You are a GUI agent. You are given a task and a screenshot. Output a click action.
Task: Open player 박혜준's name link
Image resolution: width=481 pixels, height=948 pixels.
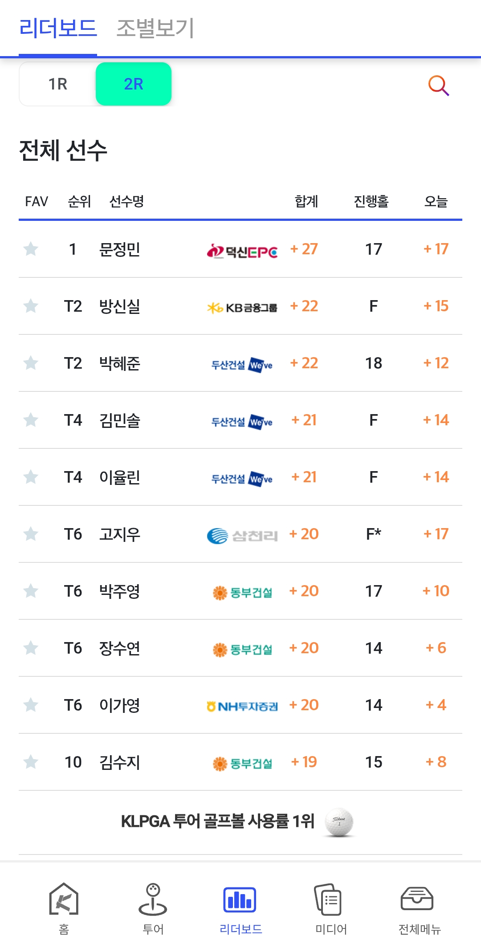(120, 363)
